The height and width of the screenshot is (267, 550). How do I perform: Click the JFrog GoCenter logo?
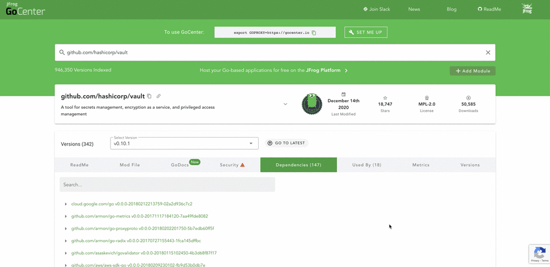coord(25,9)
